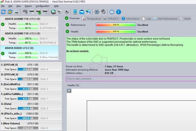
Task: Click the disk panel icon beside refresh icons
Action: coord(17,12)
